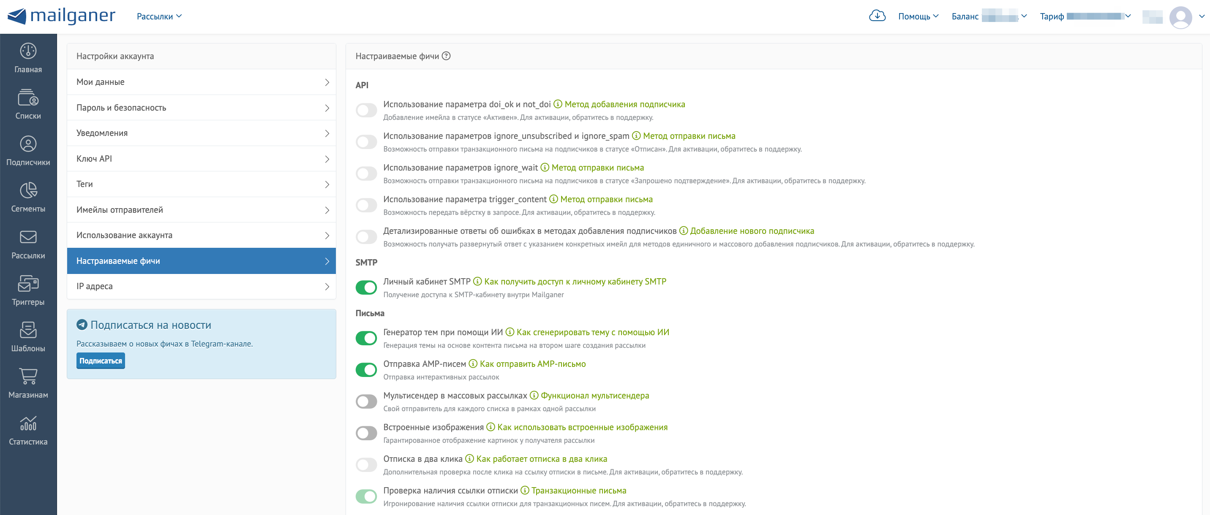This screenshot has height=515, width=1210.
Task: Open link Как отправить AMP-письмо
Action: pyautogui.click(x=532, y=364)
